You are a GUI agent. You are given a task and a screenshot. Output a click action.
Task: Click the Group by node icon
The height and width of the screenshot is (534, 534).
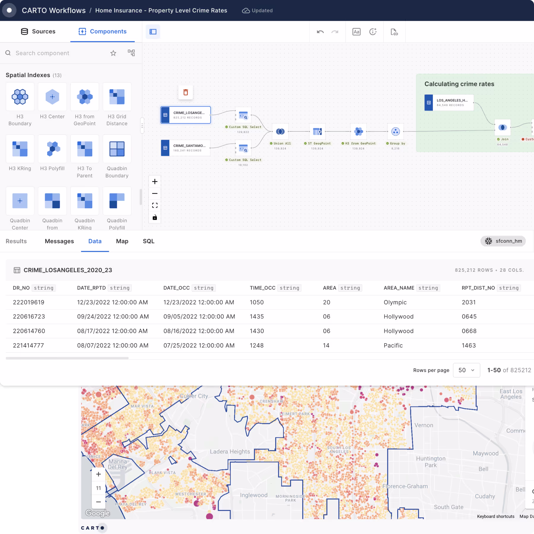395,131
